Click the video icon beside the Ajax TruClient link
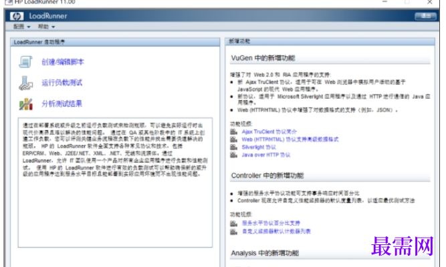 click(234, 131)
